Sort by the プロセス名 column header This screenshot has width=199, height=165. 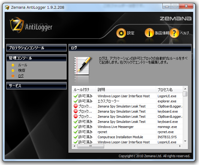click(169, 90)
